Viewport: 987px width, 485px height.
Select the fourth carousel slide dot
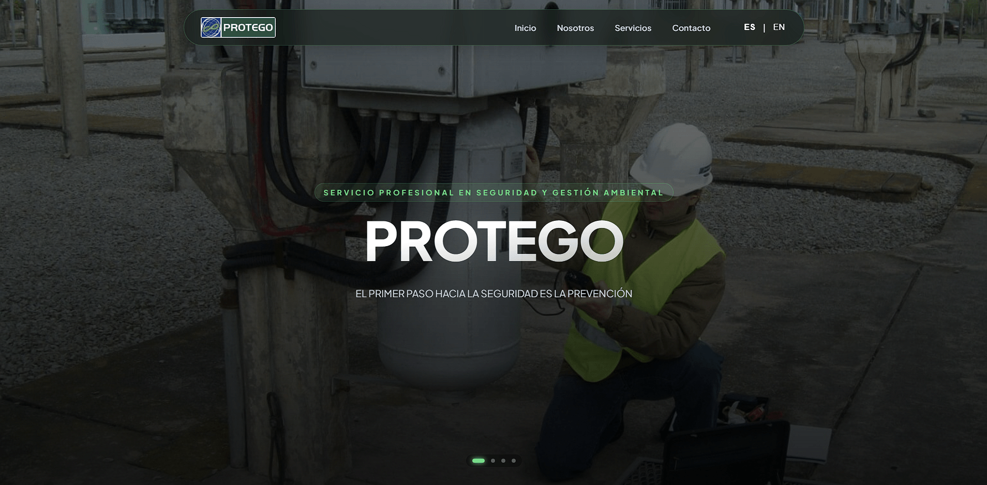[514, 461]
